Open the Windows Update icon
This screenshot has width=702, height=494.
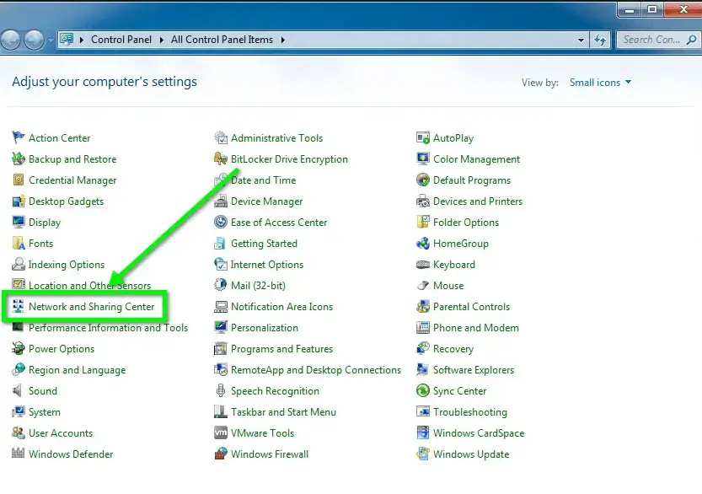coord(423,454)
